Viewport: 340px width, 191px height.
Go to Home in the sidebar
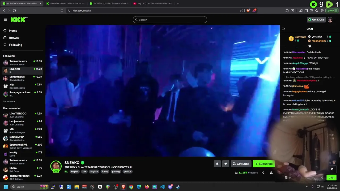11,31
